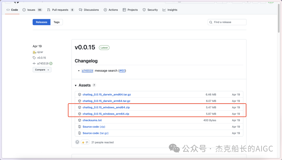Click the 400 Bytes file size

pos(210,121)
